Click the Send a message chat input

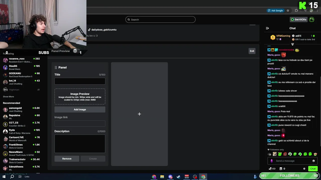pyautogui.click(x=292, y=161)
